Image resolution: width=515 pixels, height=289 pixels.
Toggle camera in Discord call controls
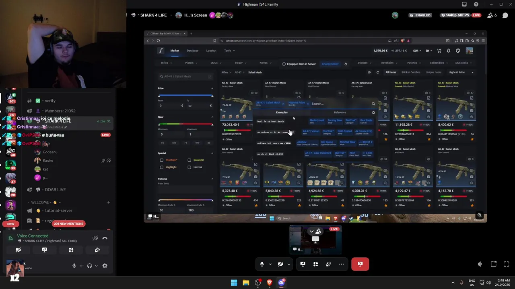(x=280, y=264)
